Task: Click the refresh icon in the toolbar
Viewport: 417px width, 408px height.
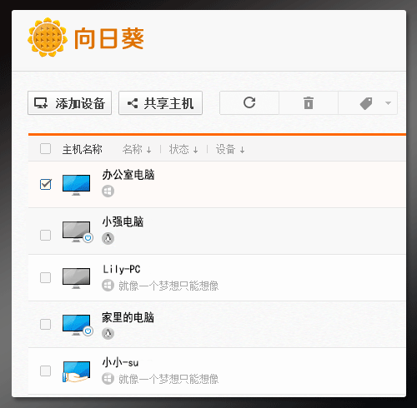Action: coord(249,102)
